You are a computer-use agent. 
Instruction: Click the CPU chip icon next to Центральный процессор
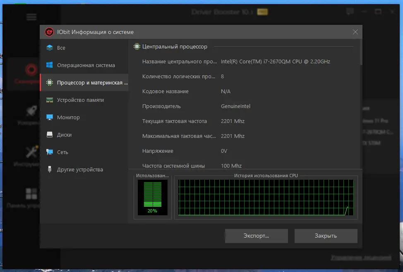coord(137,46)
